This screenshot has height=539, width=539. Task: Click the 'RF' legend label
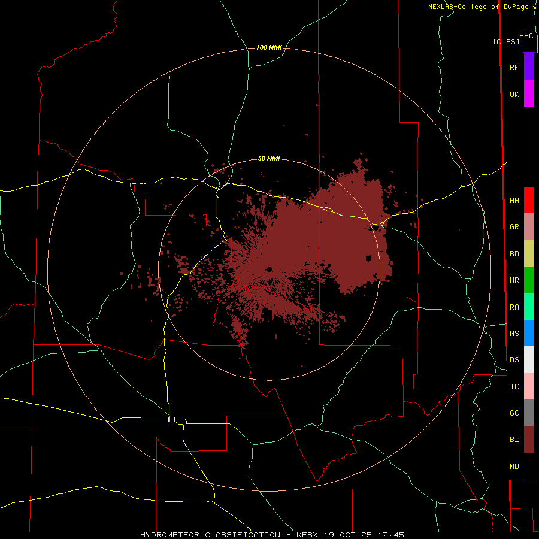pos(514,67)
